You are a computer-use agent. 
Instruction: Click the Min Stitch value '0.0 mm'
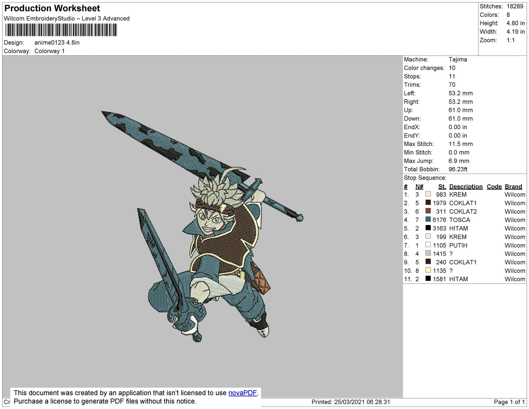(459, 152)
